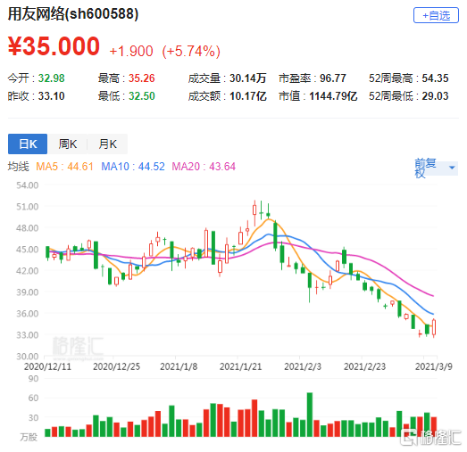Click the dropdown arrow beside 前复权
This screenshot has width=467, height=452.
(x=452, y=168)
